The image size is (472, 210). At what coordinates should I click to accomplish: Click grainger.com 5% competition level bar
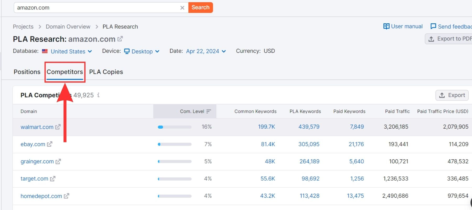[x=175, y=161]
